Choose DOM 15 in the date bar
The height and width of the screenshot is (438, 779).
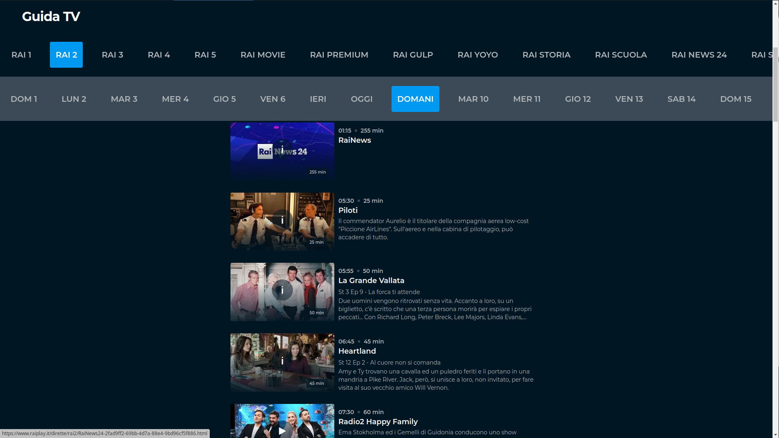click(736, 99)
